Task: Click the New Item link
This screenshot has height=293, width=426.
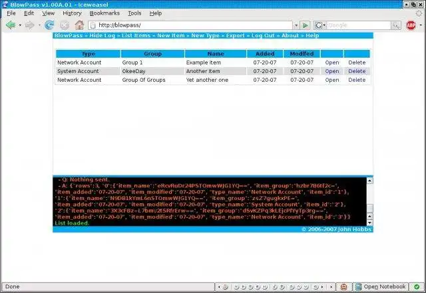Action: tap(171, 35)
